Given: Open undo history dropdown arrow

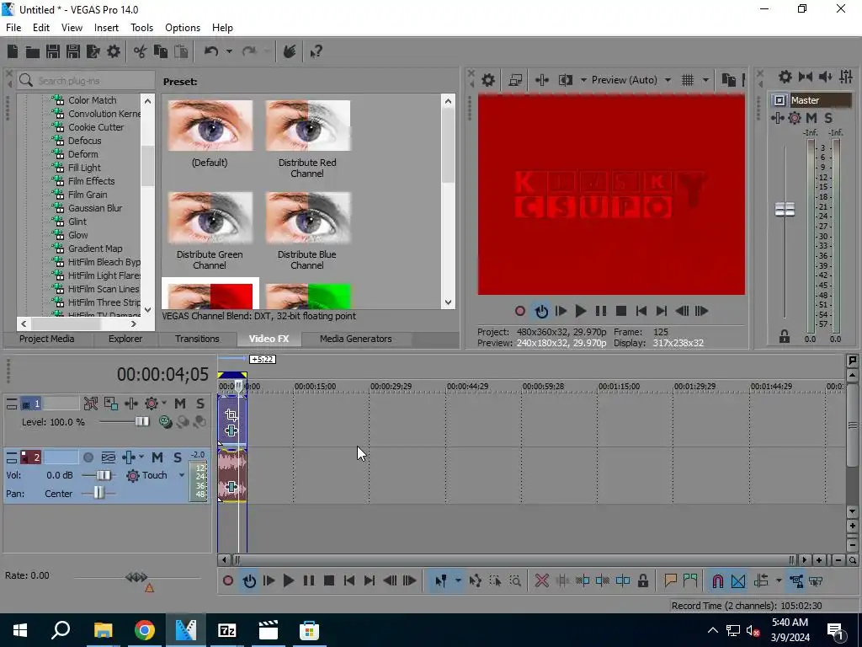Looking at the screenshot, I should pyautogui.click(x=229, y=51).
